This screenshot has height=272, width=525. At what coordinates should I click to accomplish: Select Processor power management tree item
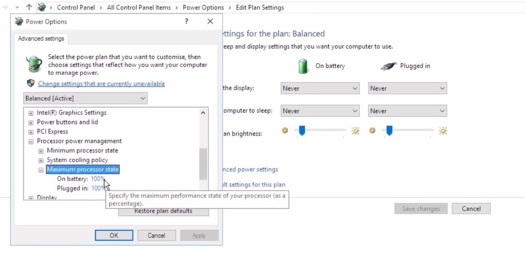coord(79,141)
